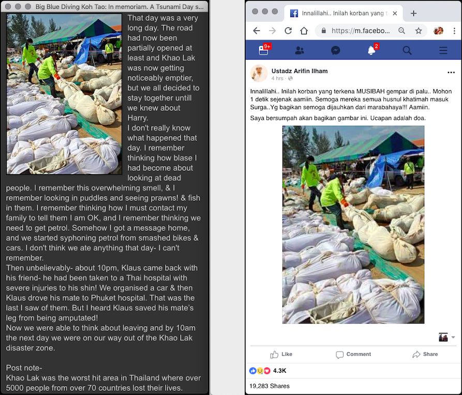Viewport: 462px width, 395px height.
Task: Open Facebook search magnifier icon
Action: (x=407, y=50)
